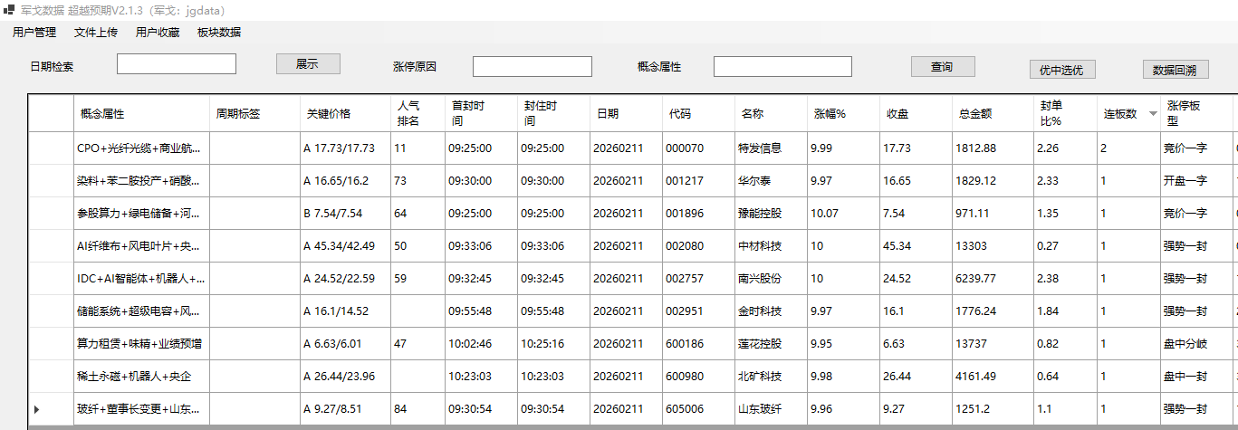Image resolution: width=1238 pixels, height=430 pixels.
Task: Sort by the 概念属性 column header
Action: (142, 114)
